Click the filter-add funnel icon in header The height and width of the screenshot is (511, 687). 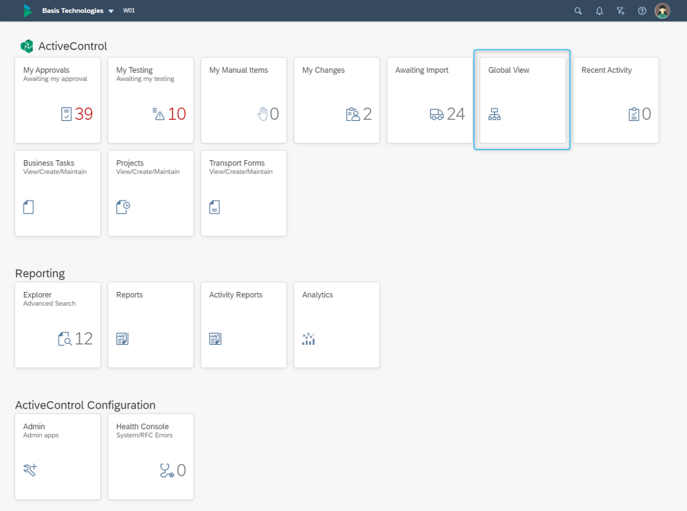[620, 11]
